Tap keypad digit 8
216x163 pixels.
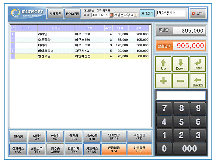tap(181, 108)
